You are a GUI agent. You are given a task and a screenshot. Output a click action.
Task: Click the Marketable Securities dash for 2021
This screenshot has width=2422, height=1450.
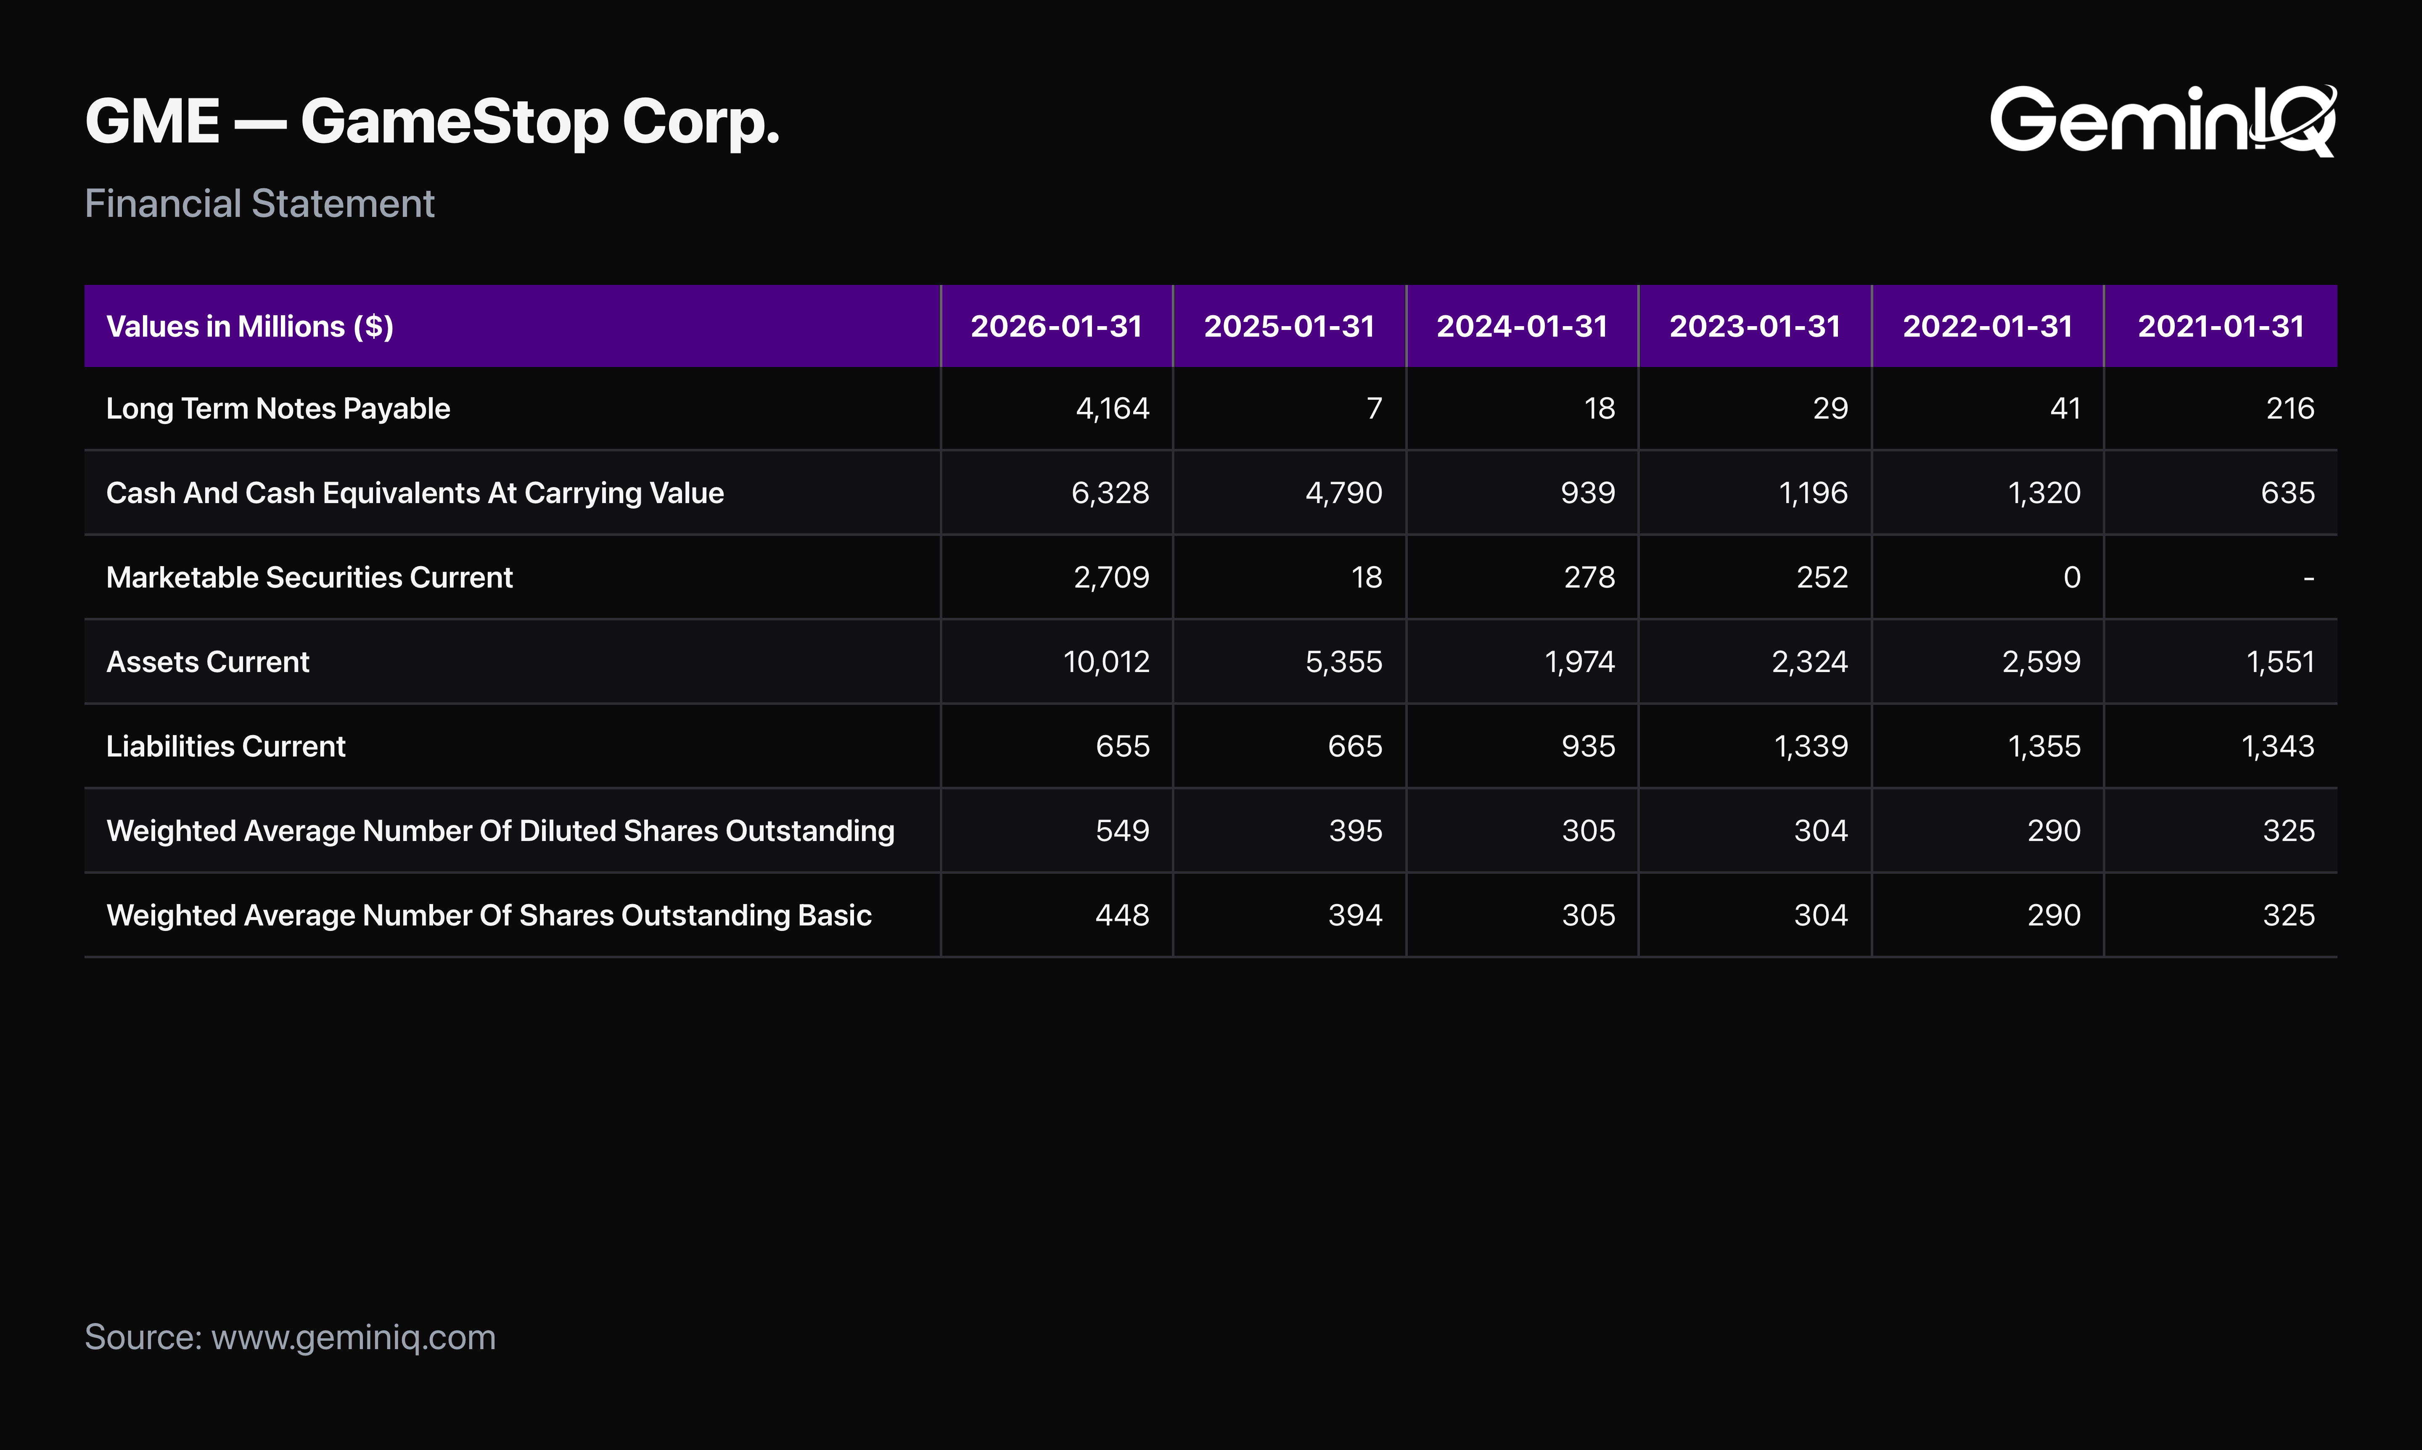click(2308, 578)
